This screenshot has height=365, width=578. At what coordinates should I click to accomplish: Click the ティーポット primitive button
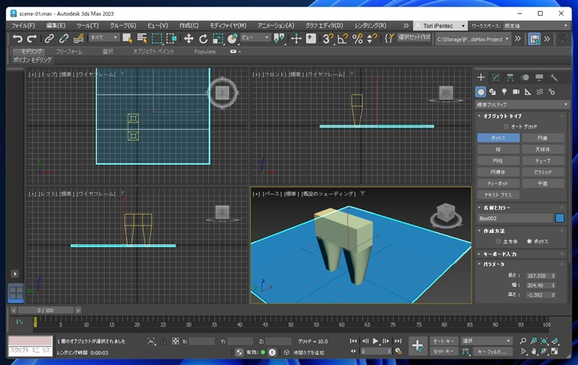pos(498,184)
